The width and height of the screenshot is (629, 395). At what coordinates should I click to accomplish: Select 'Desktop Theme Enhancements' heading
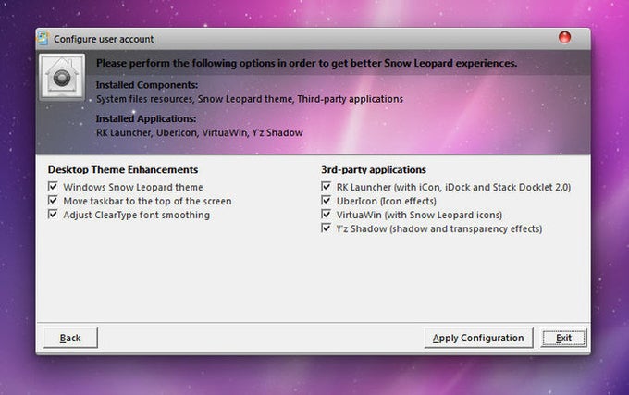tap(123, 169)
